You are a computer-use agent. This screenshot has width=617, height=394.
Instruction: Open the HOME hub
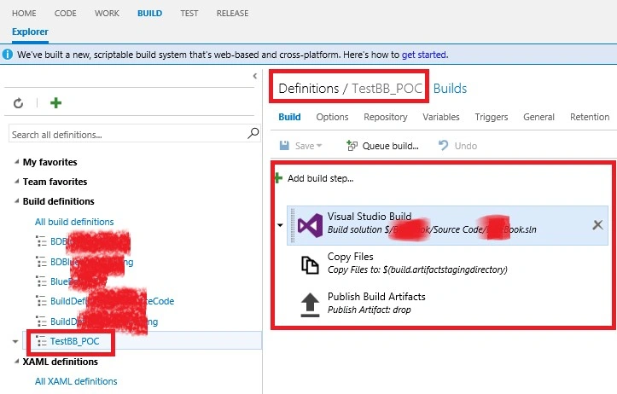(24, 14)
